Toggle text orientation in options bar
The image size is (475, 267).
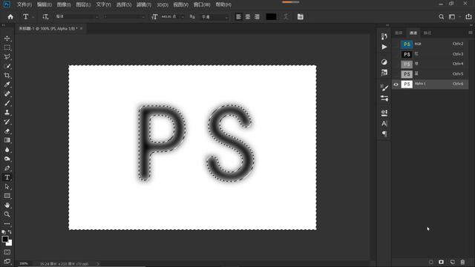click(x=45, y=17)
